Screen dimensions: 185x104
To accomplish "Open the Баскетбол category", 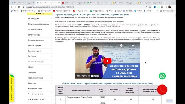I will click(32, 83).
